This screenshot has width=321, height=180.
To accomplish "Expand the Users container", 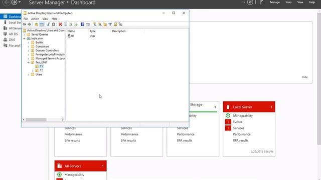I will click(29, 74).
